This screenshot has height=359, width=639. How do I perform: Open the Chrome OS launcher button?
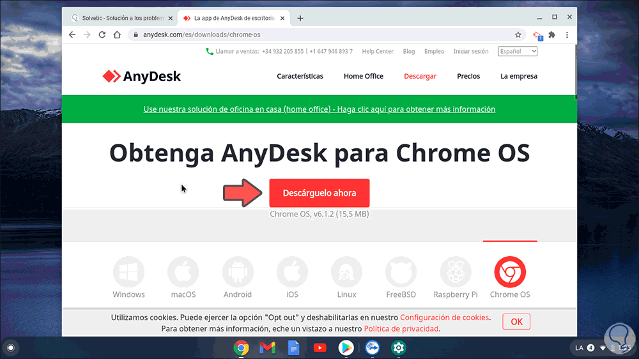(x=11, y=348)
